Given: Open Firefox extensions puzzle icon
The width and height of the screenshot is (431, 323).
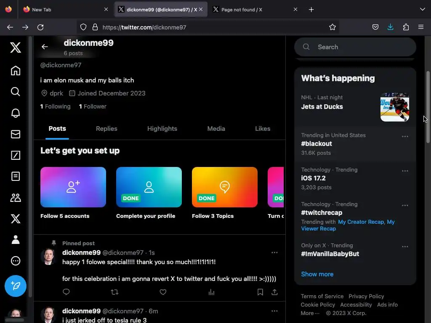Looking at the screenshot, I should tap(406, 27).
